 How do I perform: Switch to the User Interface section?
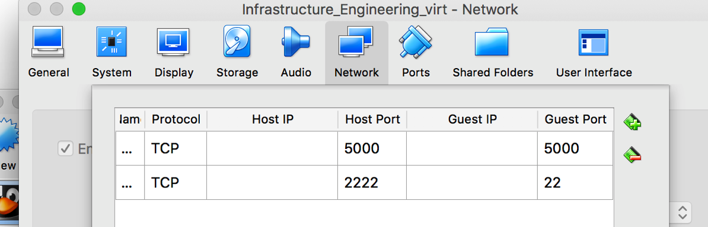(594, 53)
